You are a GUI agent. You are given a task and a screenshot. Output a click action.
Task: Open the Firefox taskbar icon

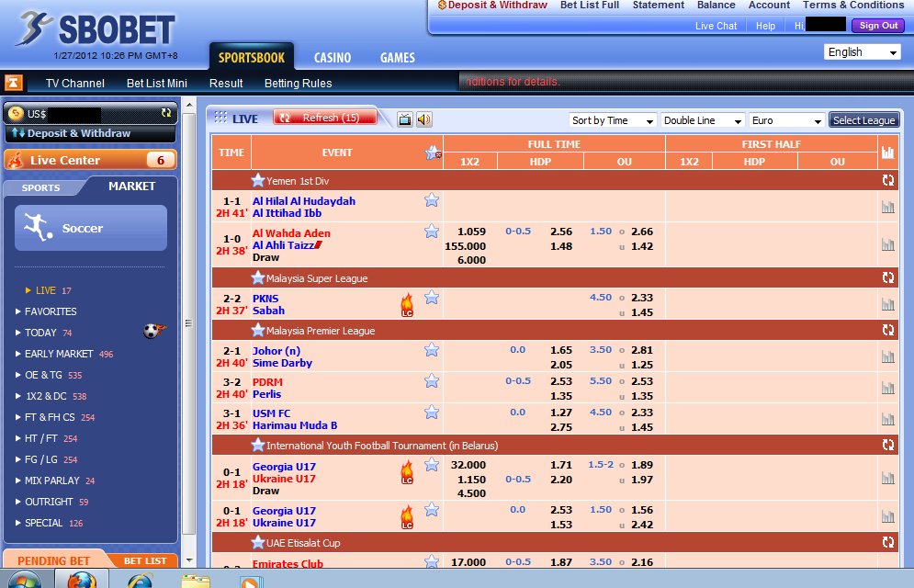[82, 580]
